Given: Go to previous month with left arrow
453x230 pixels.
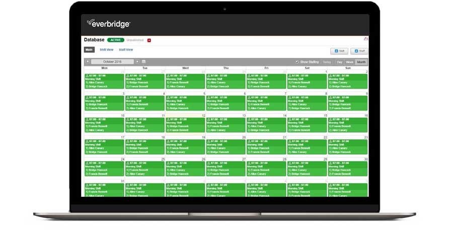Looking at the screenshot, I should (87, 61).
